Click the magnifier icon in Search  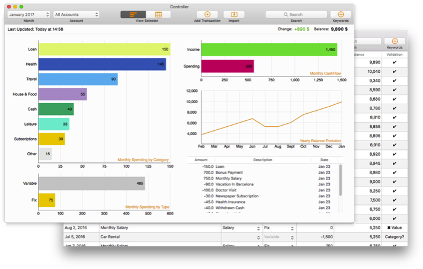pos(286,15)
